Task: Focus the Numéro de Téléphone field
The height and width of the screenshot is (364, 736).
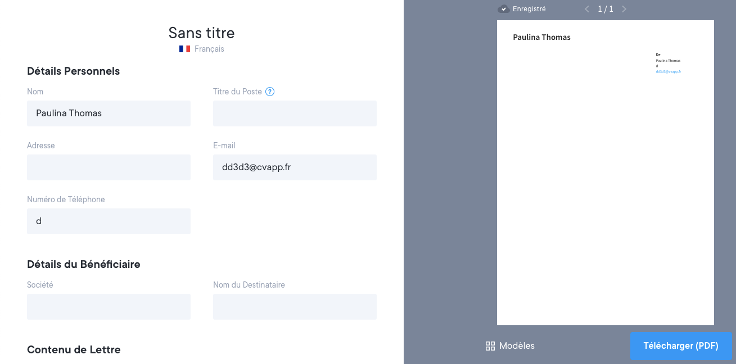Action: (x=109, y=221)
